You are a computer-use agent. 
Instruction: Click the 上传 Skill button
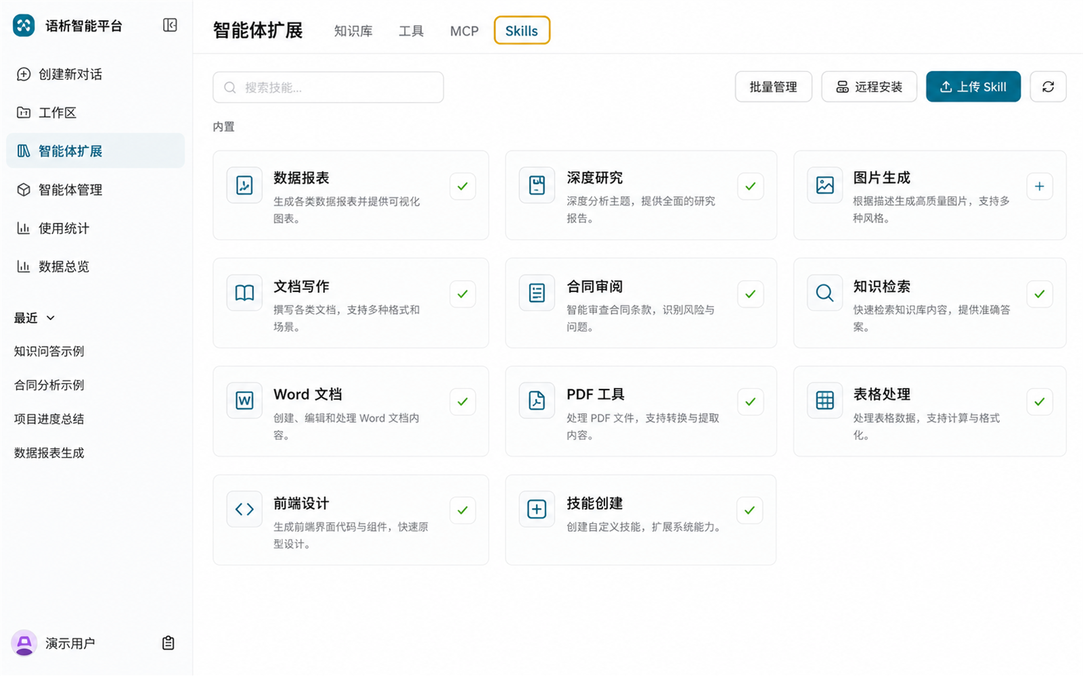[973, 87]
